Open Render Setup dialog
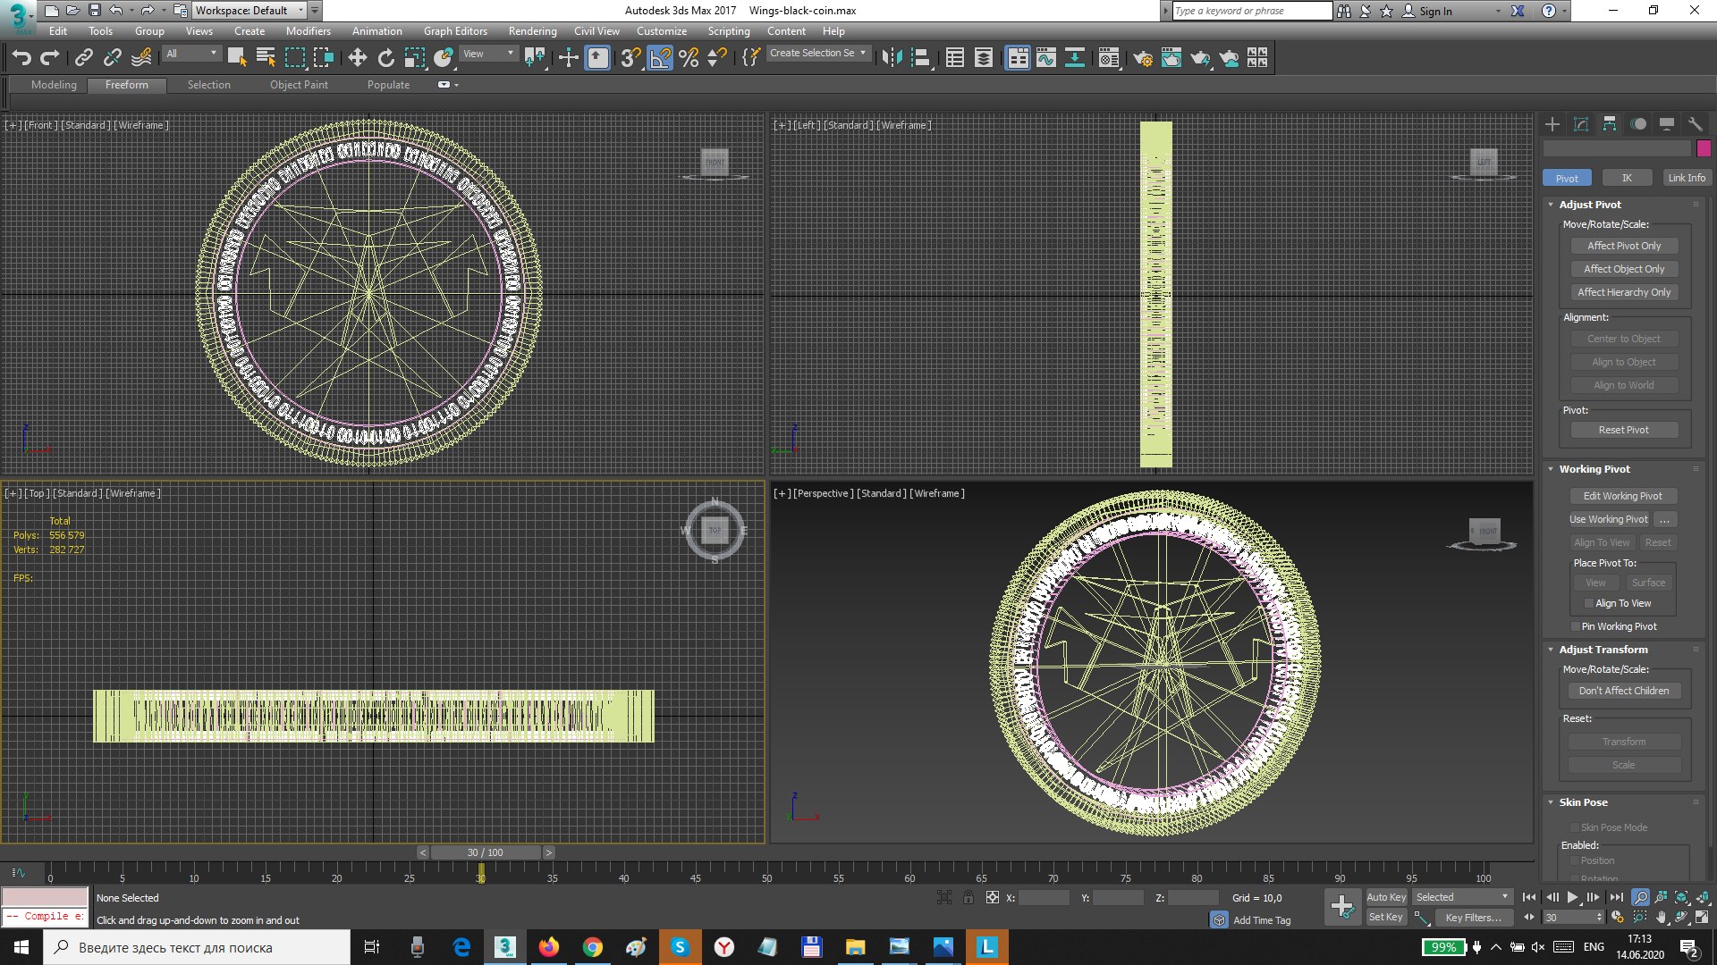The height and width of the screenshot is (965, 1717). (1143, 58)
